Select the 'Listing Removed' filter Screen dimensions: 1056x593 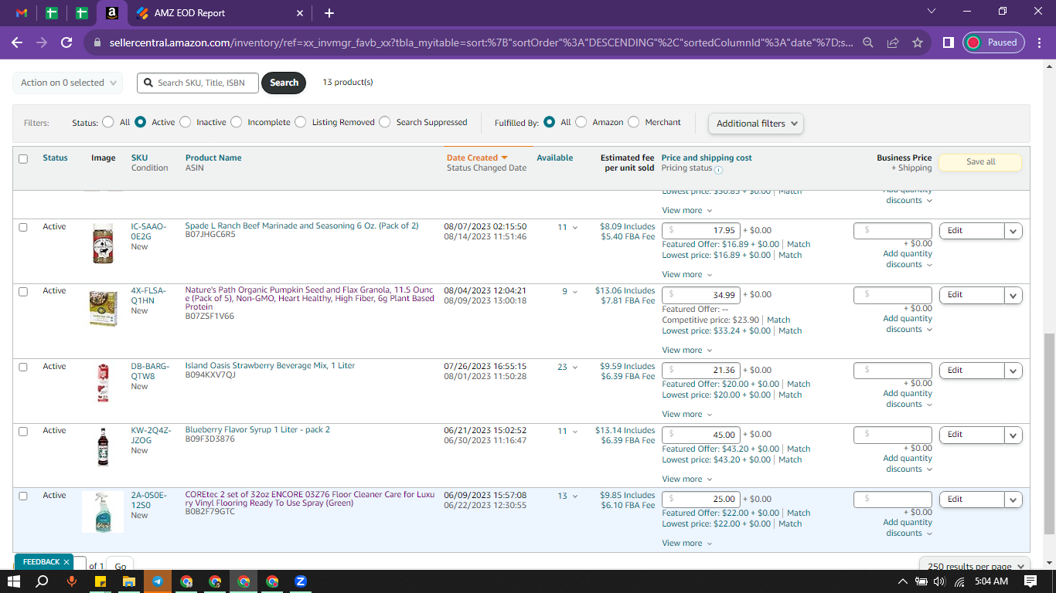(x=301, y=122)
